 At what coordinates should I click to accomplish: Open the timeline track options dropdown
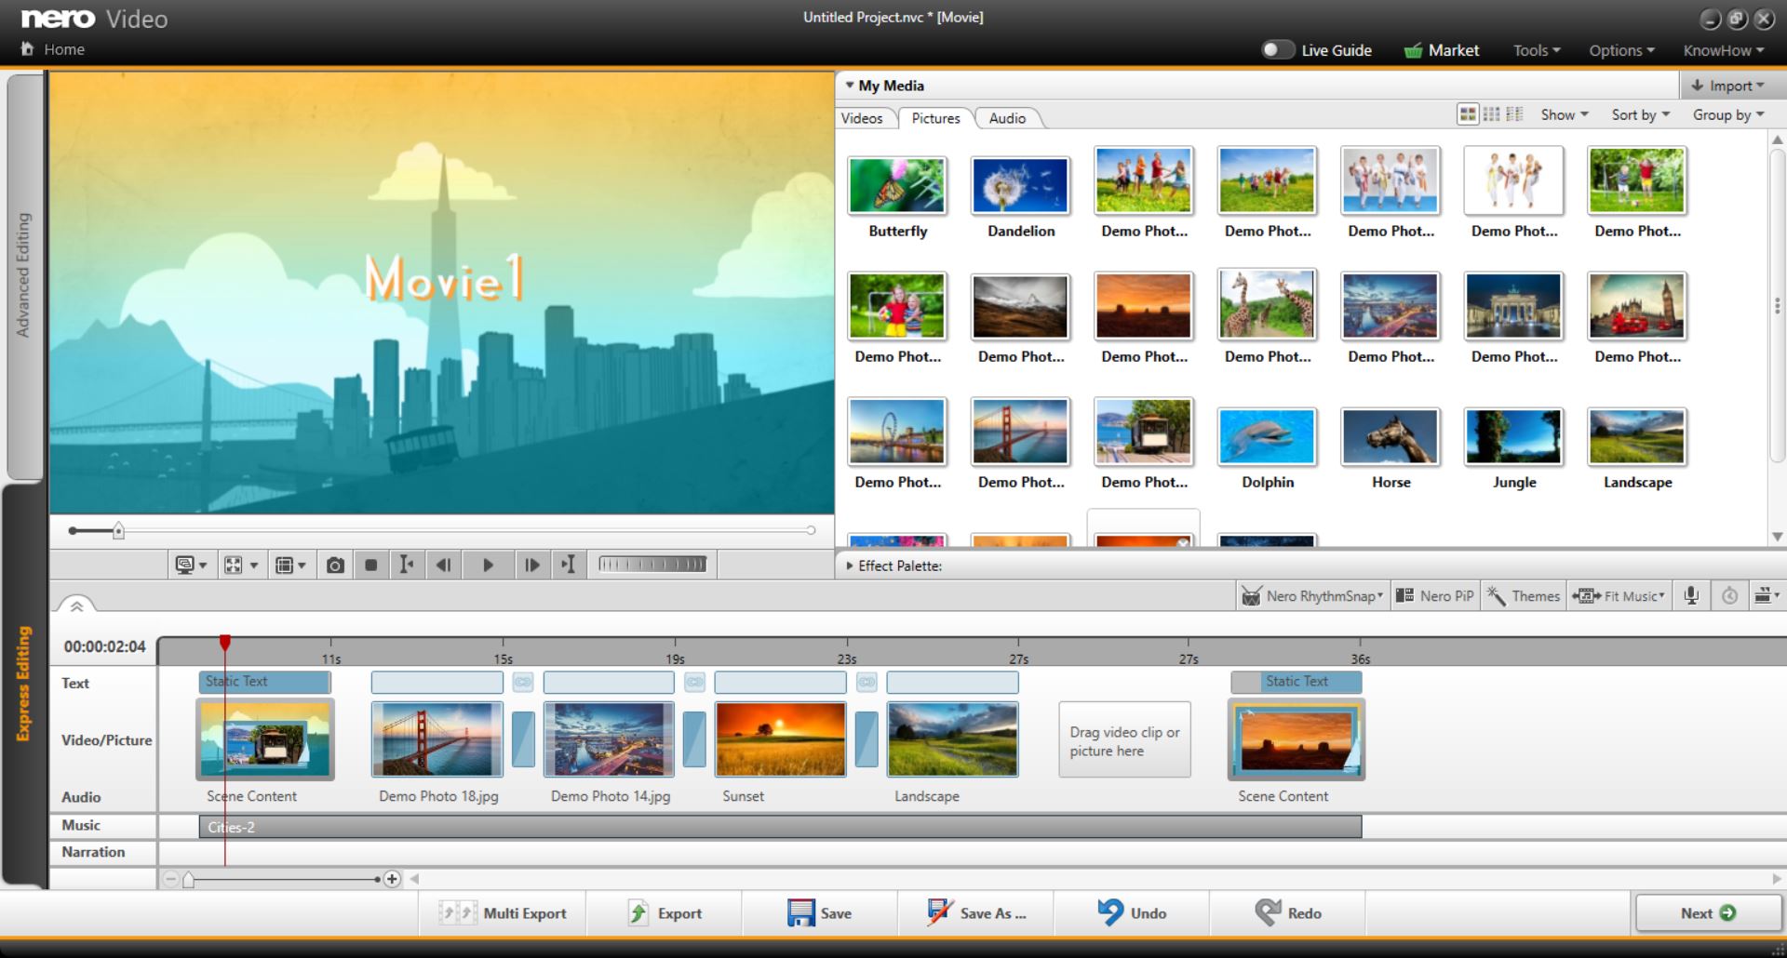pos(1766,596)
